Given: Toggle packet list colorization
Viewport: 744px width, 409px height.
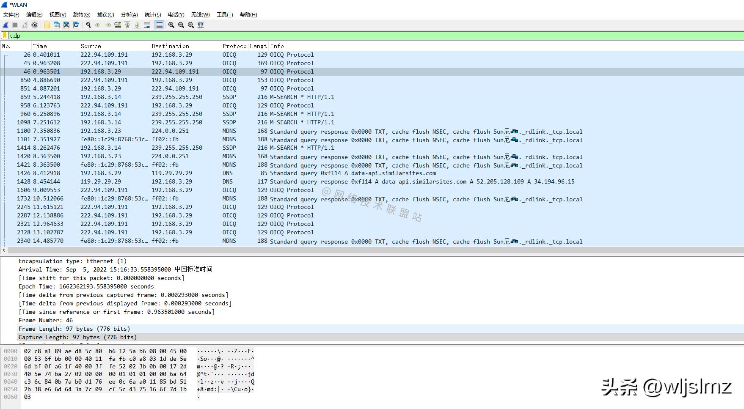Looking at the screenshot, I should (x=159, y=25).
